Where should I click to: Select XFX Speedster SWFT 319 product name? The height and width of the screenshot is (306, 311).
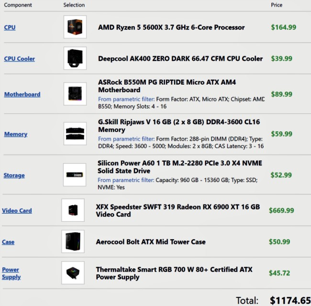[x=178, y=210]
